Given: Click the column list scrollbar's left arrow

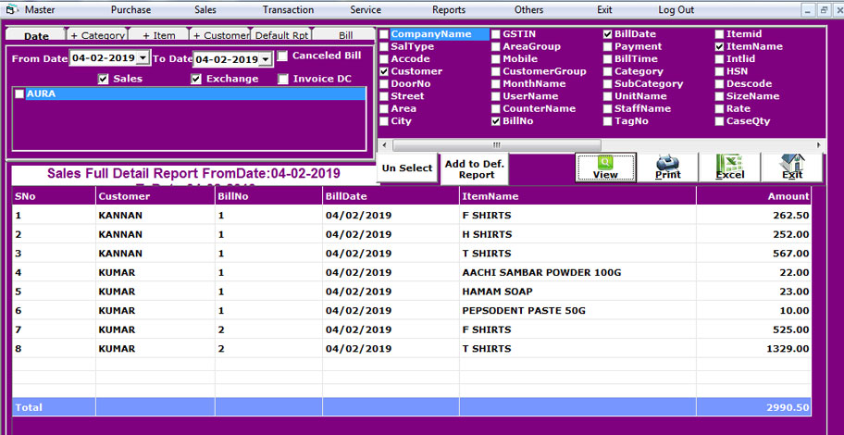Looking at the screenshot, I should point(384,145).
